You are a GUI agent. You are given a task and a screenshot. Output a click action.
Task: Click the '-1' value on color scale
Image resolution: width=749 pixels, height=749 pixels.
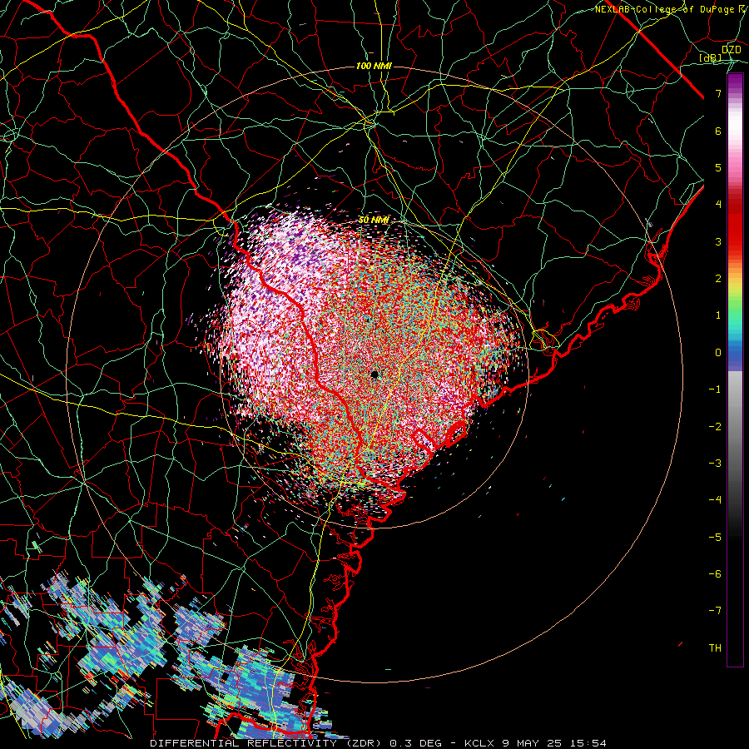tap(715, 389)
